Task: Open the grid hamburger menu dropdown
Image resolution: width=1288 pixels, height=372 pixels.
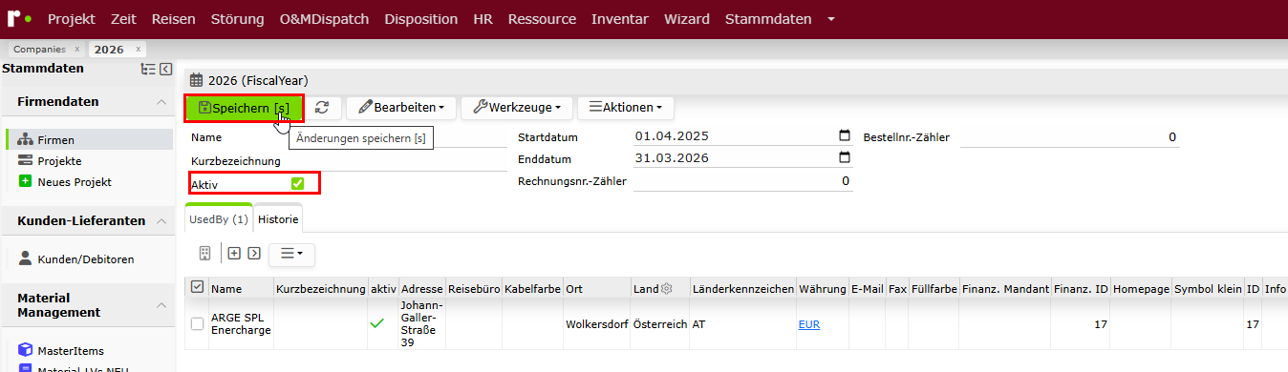Action: click(291, 254)
